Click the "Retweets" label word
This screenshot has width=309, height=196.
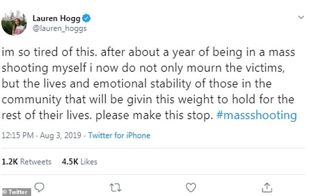coord(35,161)
